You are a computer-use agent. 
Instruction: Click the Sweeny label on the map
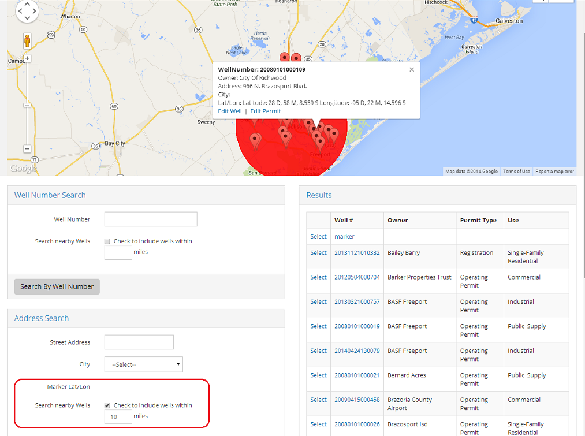point(206,122)
